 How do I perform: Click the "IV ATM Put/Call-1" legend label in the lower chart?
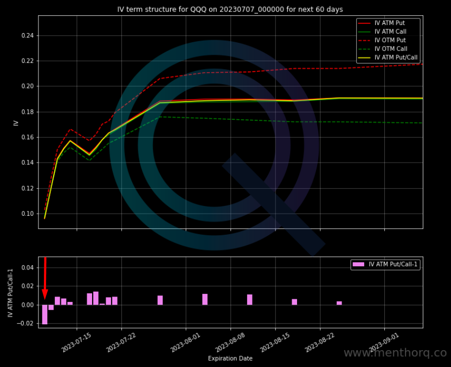coord(393,265)
